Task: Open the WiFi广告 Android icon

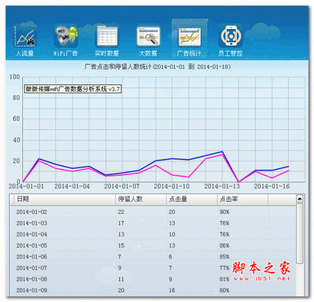Action: click(x=66, y=36)
